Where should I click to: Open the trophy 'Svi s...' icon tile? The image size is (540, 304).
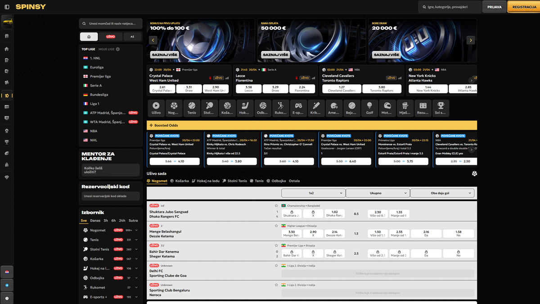[441, 108]
